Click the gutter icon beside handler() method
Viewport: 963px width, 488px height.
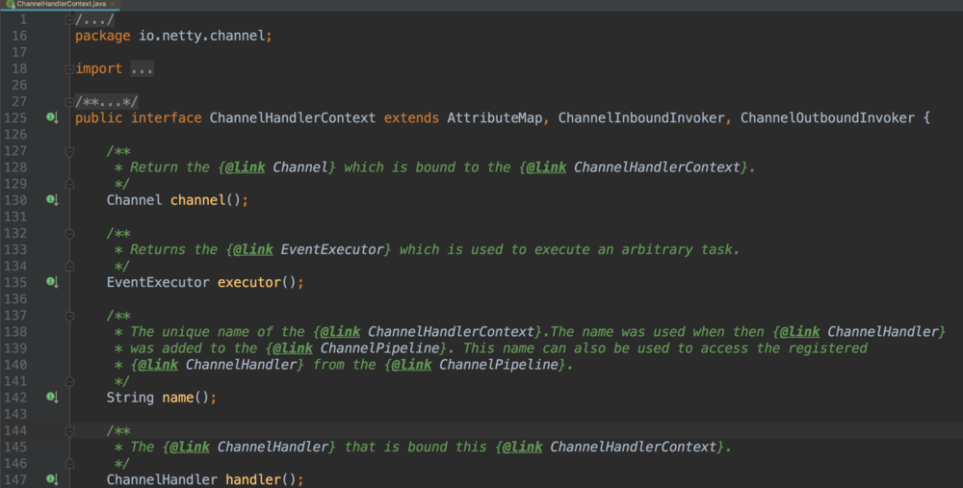[52, 479]
